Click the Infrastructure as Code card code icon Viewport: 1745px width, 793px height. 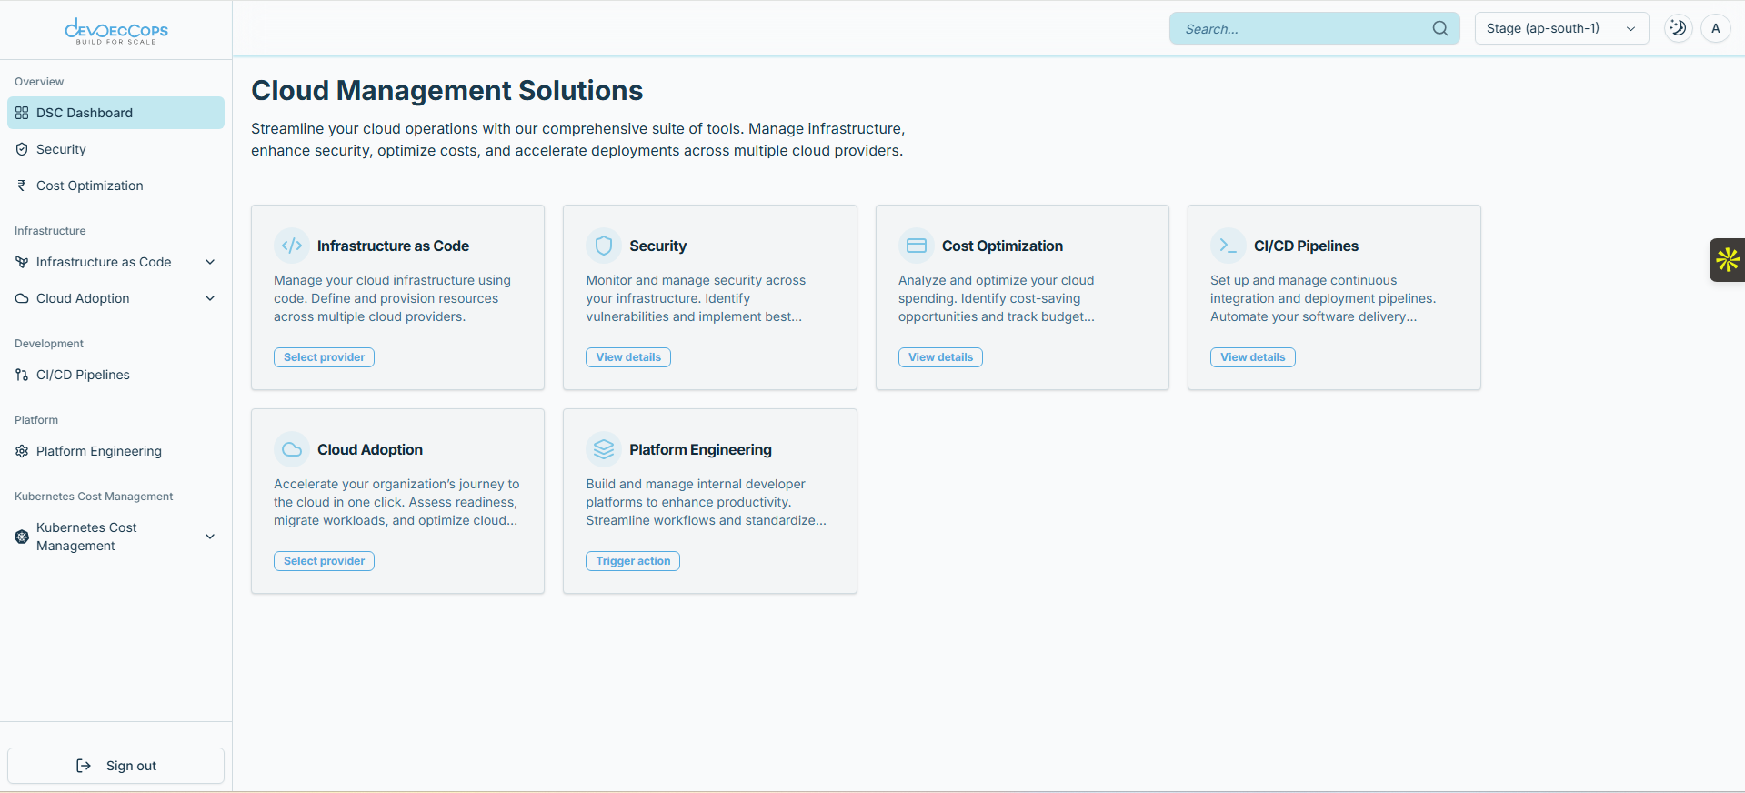coord(292,246)
